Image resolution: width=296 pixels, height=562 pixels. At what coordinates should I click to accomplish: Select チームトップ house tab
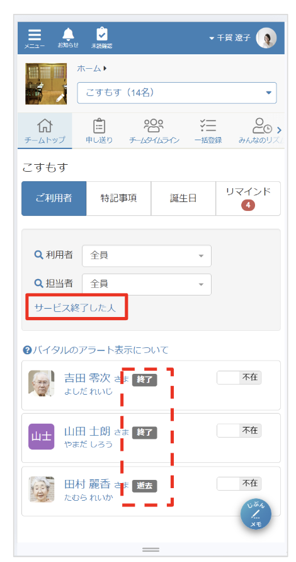click(45, 131)
